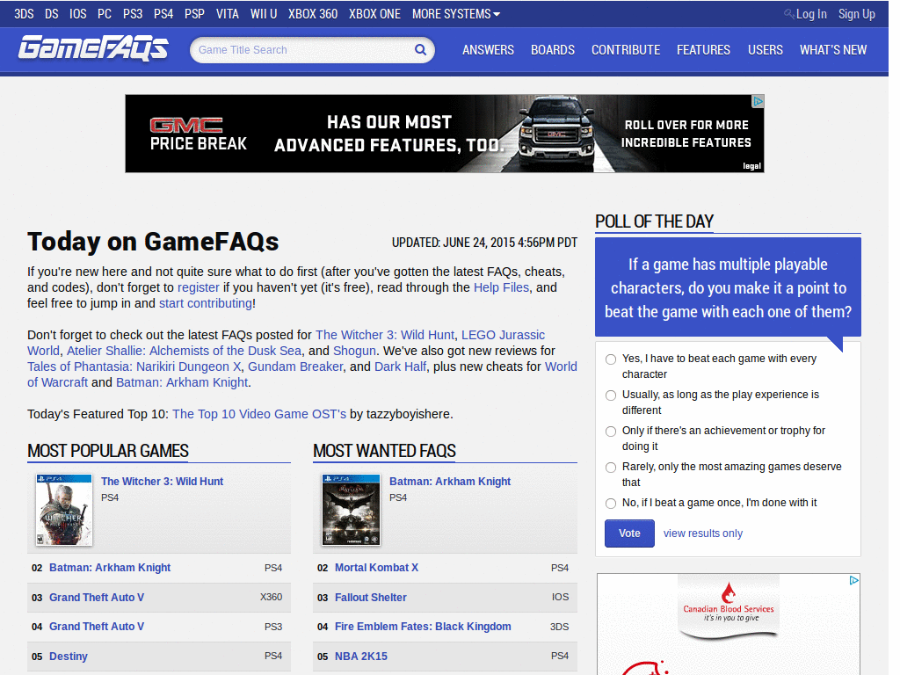Open The Witcher 3: Wild Hunt game page
Image resolution: width=900 pixels, height=675 pixels.
click(163, 481)
